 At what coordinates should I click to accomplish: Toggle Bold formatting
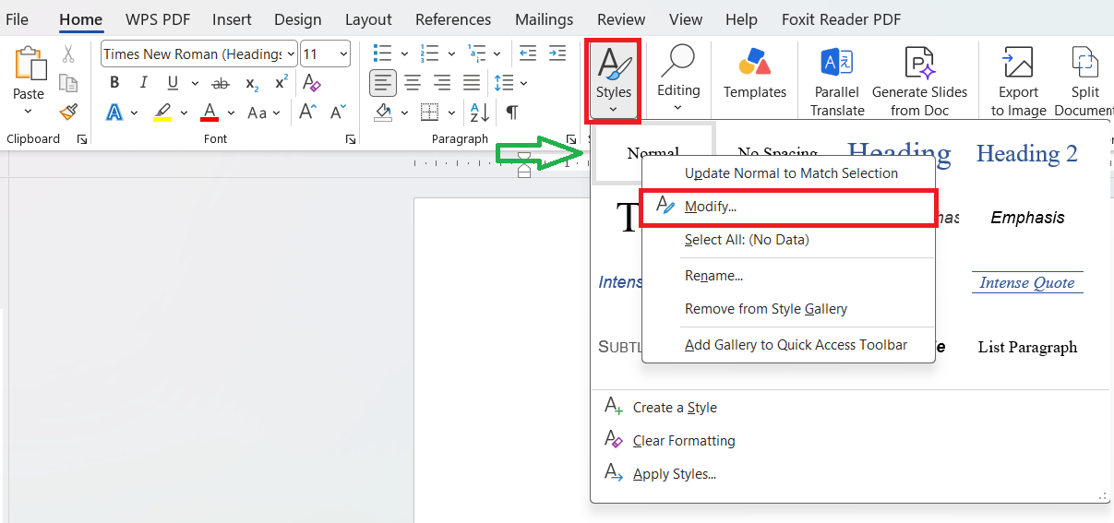114,83
